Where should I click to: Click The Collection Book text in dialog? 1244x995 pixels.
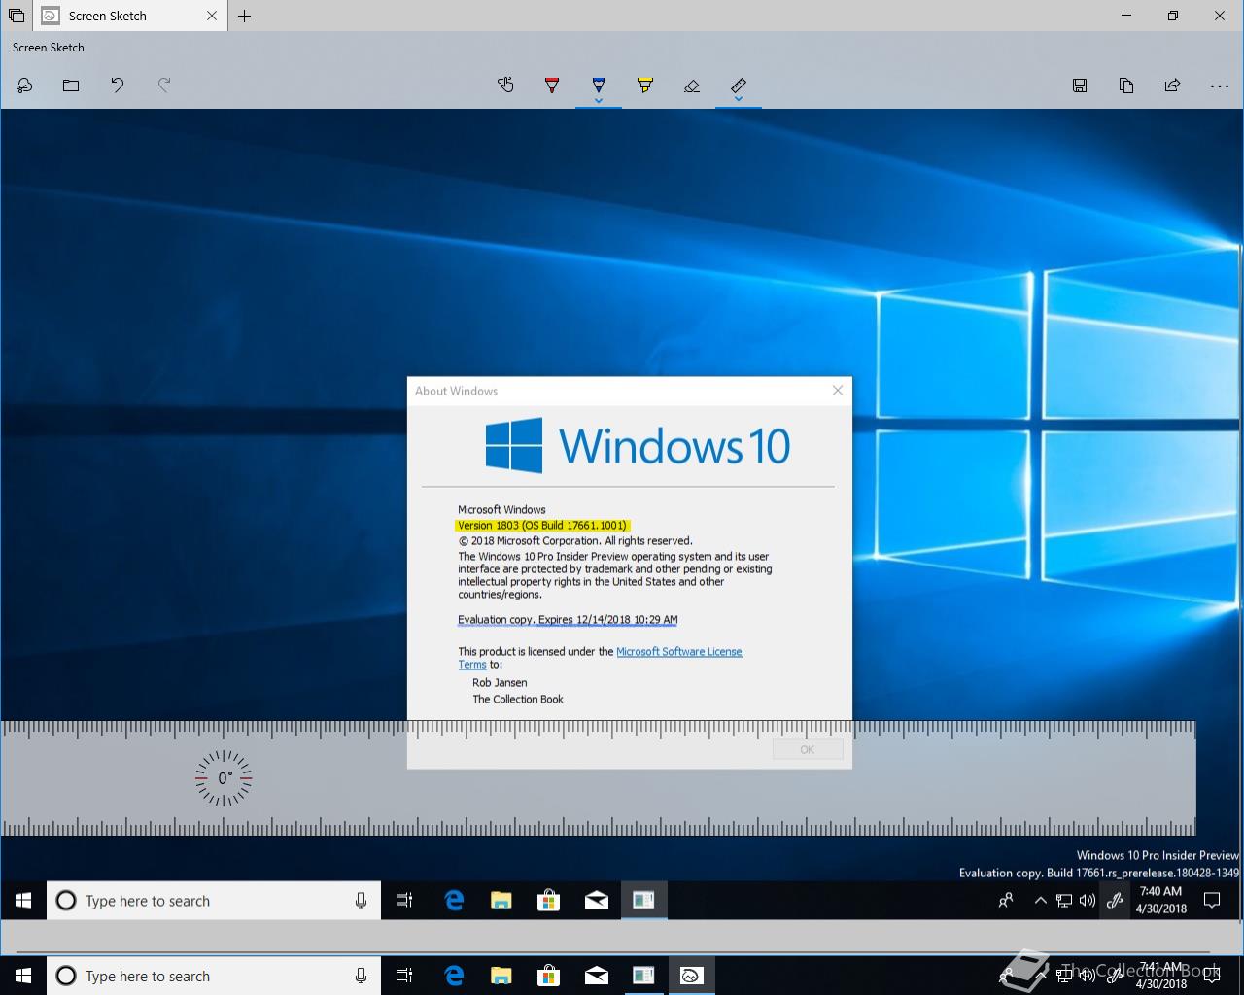click(518, 700)
